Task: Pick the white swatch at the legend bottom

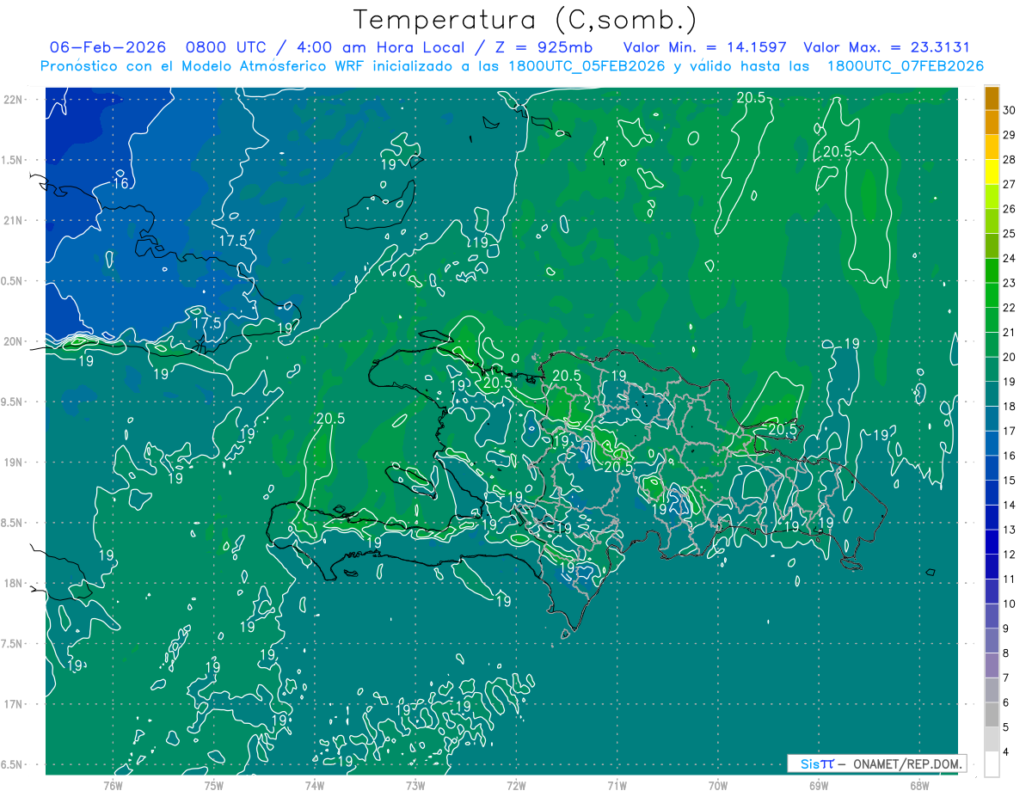Action: [x=992, y=764]
